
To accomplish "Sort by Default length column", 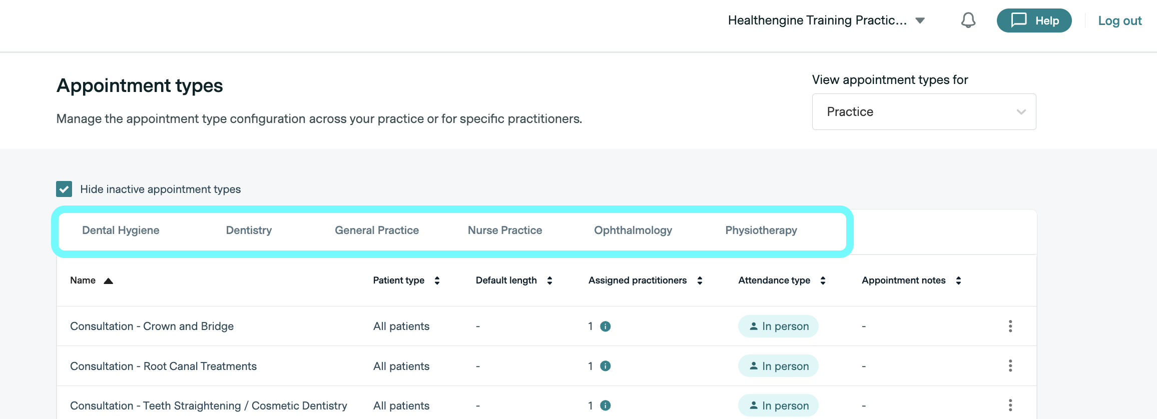I will 549,280.
